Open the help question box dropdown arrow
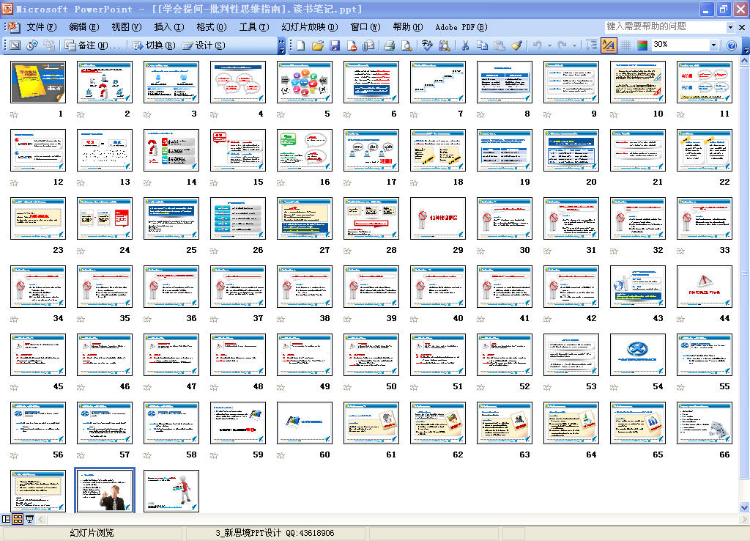The image size is (750, 541). click(x=730, y=27)
